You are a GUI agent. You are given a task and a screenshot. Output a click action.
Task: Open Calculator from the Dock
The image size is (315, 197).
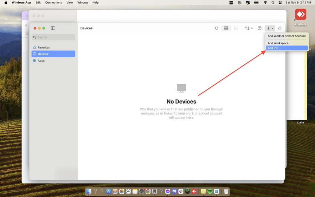(x=154, y=191)
